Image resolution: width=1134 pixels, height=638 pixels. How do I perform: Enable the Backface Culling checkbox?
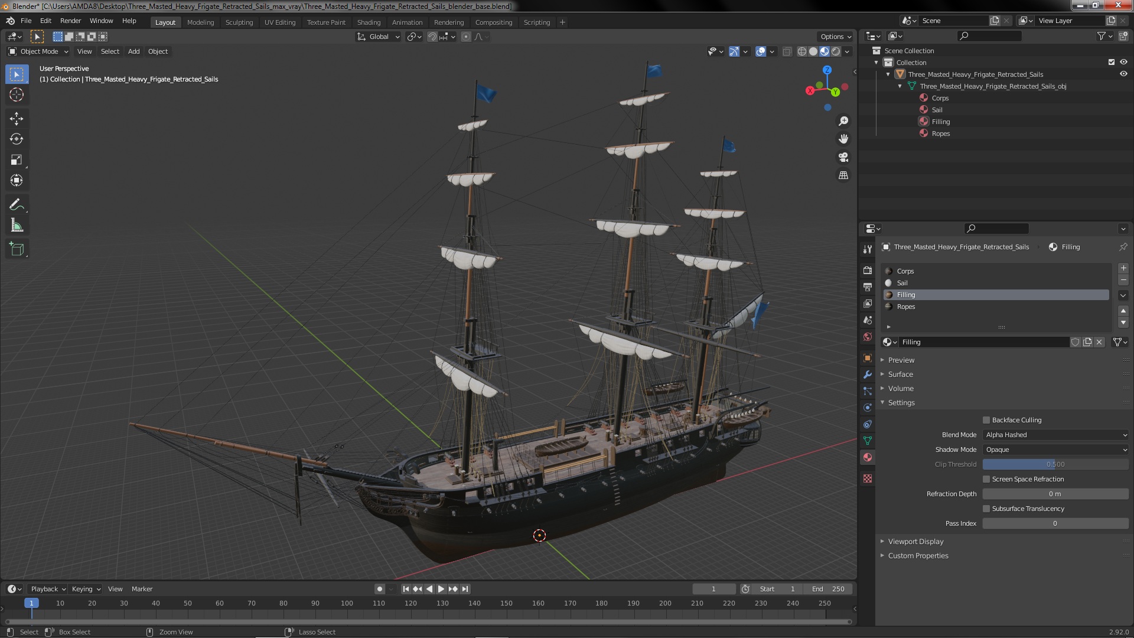click(x=986, y=420)
